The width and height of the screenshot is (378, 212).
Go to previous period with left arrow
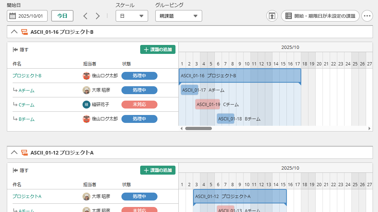tap(85, 16)
